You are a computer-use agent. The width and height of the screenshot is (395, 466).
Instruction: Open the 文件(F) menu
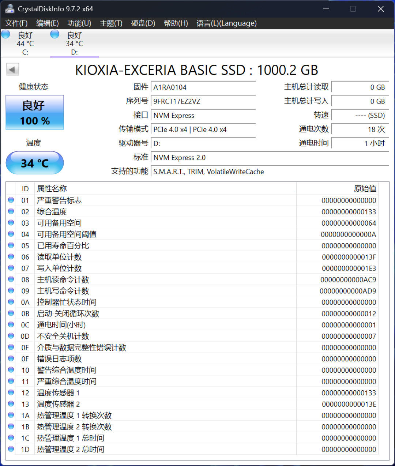[16, 23]
